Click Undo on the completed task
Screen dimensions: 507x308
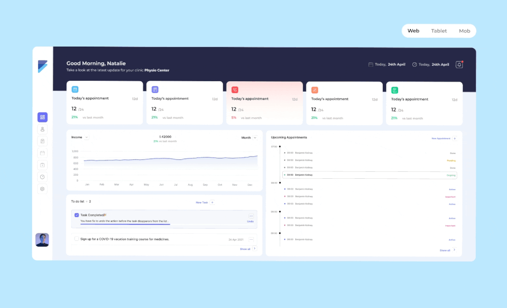click(250, 221)
